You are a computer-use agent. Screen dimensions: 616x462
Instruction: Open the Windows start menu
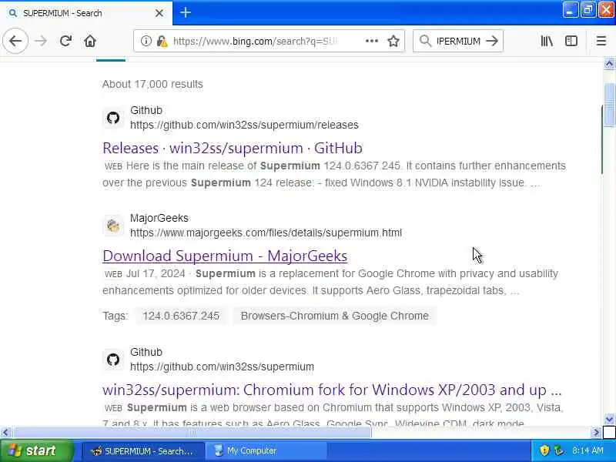[36, 450]
